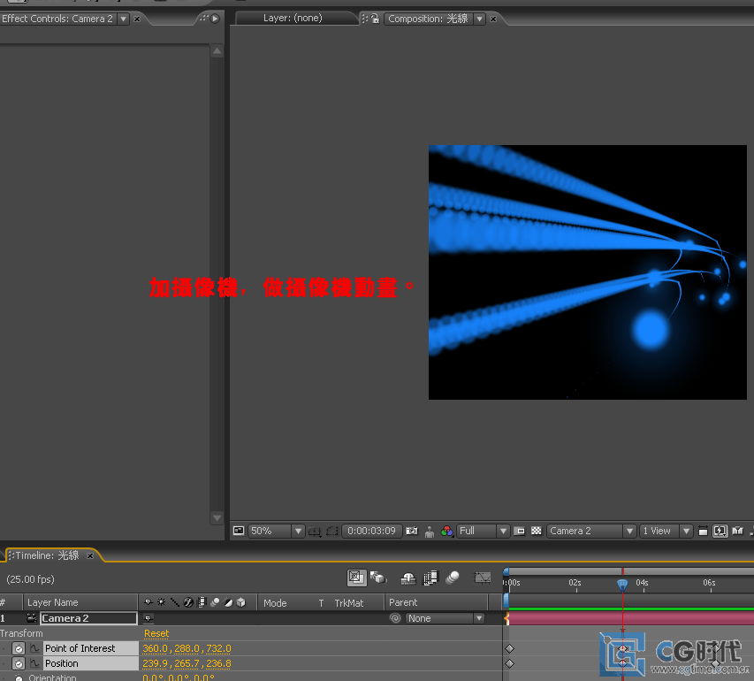Click the parent pick whip spiral icon
The width and height of the screenshot is (754, 681).
395,618
